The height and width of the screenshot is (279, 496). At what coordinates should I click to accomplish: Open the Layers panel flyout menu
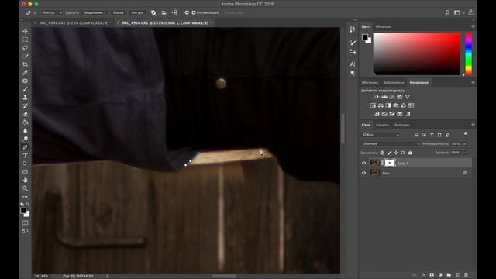[473, 125]
